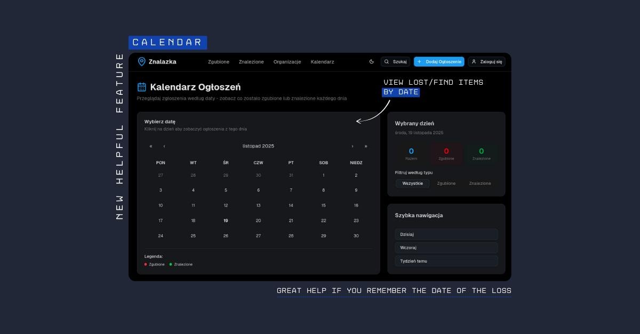Click Zaloguj się login button
640x334 pixels.
tap(486, 62)
